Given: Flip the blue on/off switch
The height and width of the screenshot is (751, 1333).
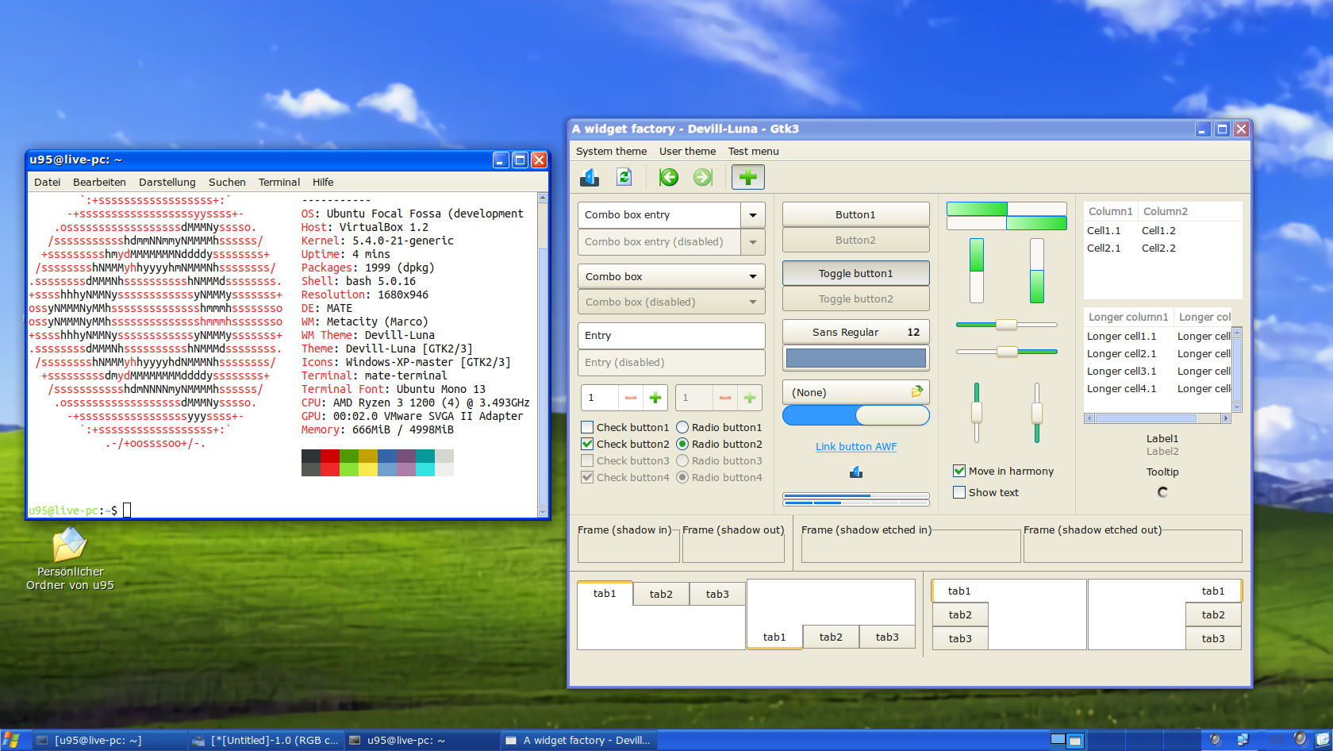Looking at the screenshot, I should point(856,415).
